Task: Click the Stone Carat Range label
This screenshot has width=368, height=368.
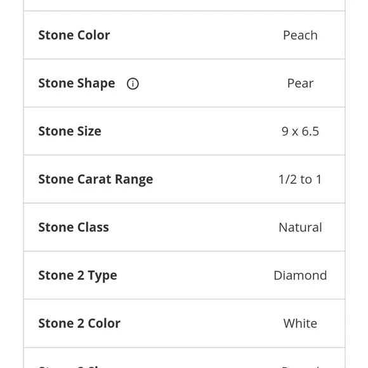Action: point(96,180)
